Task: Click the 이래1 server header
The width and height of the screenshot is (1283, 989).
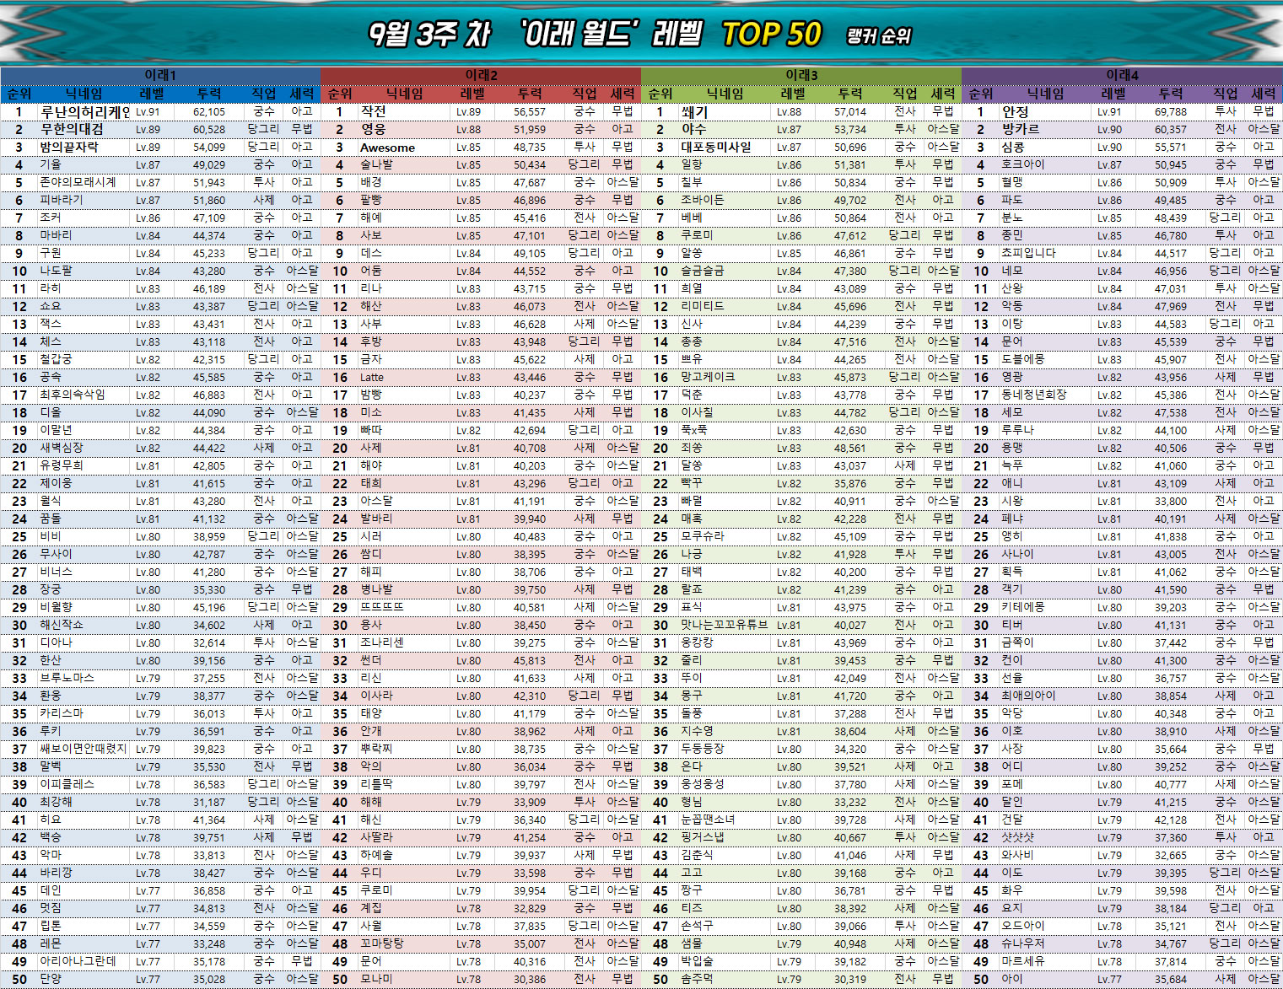Action: pyautogui.click(x=160, y=75)
